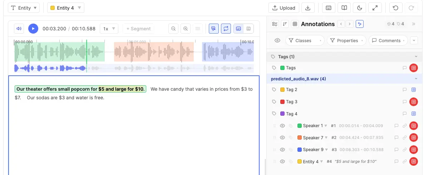Click the AI sparkle icon in Annotations
Screen dimensions: 424x175
360,24
